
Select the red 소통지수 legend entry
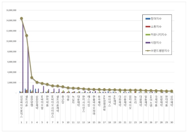click(148, 27)
